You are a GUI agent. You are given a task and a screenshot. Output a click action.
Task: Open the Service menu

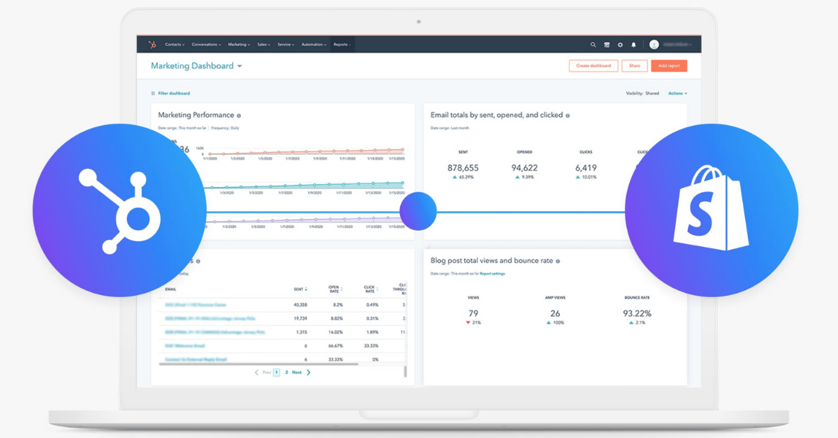(286, 45)
